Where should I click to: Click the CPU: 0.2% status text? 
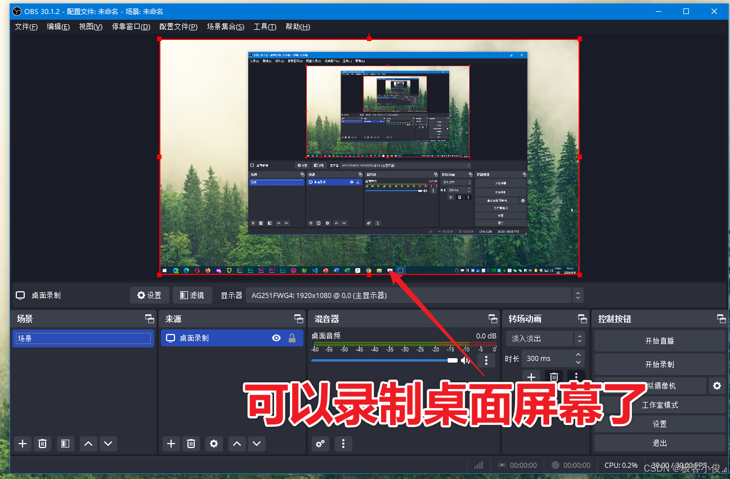(x=621, y=466)
